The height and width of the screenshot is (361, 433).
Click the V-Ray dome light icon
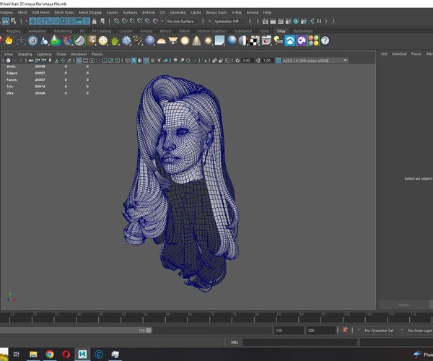pyautogui.click(x=161, y=41)
